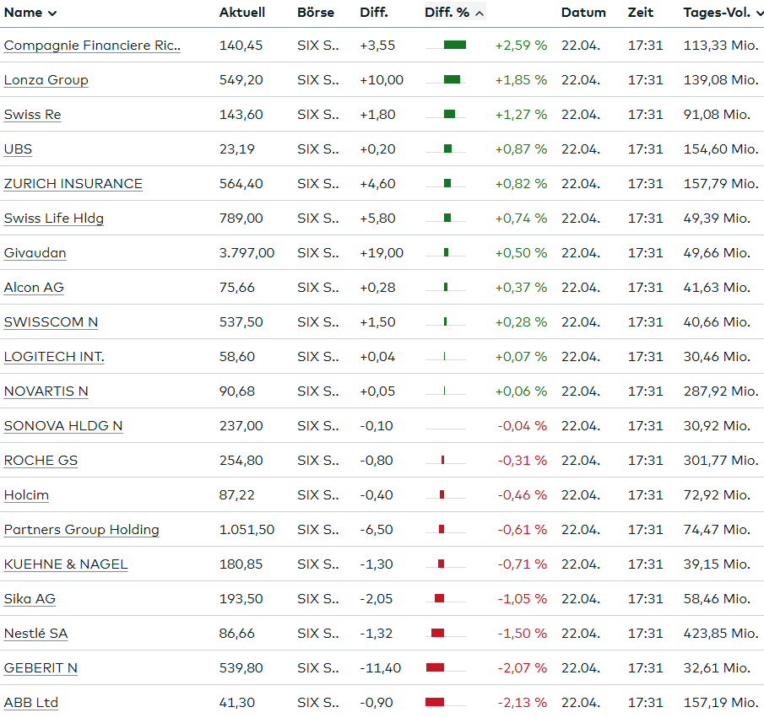The width and height of the screenshot is (764, 718).
Task: Click price 1.051,50 for Partners Group
Action: coord(247,530)
